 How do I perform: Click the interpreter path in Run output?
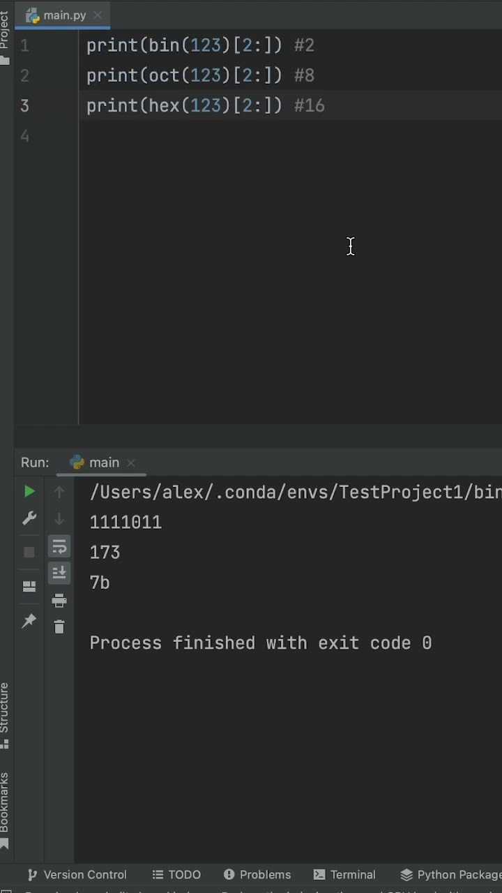[x=296, y=492]
